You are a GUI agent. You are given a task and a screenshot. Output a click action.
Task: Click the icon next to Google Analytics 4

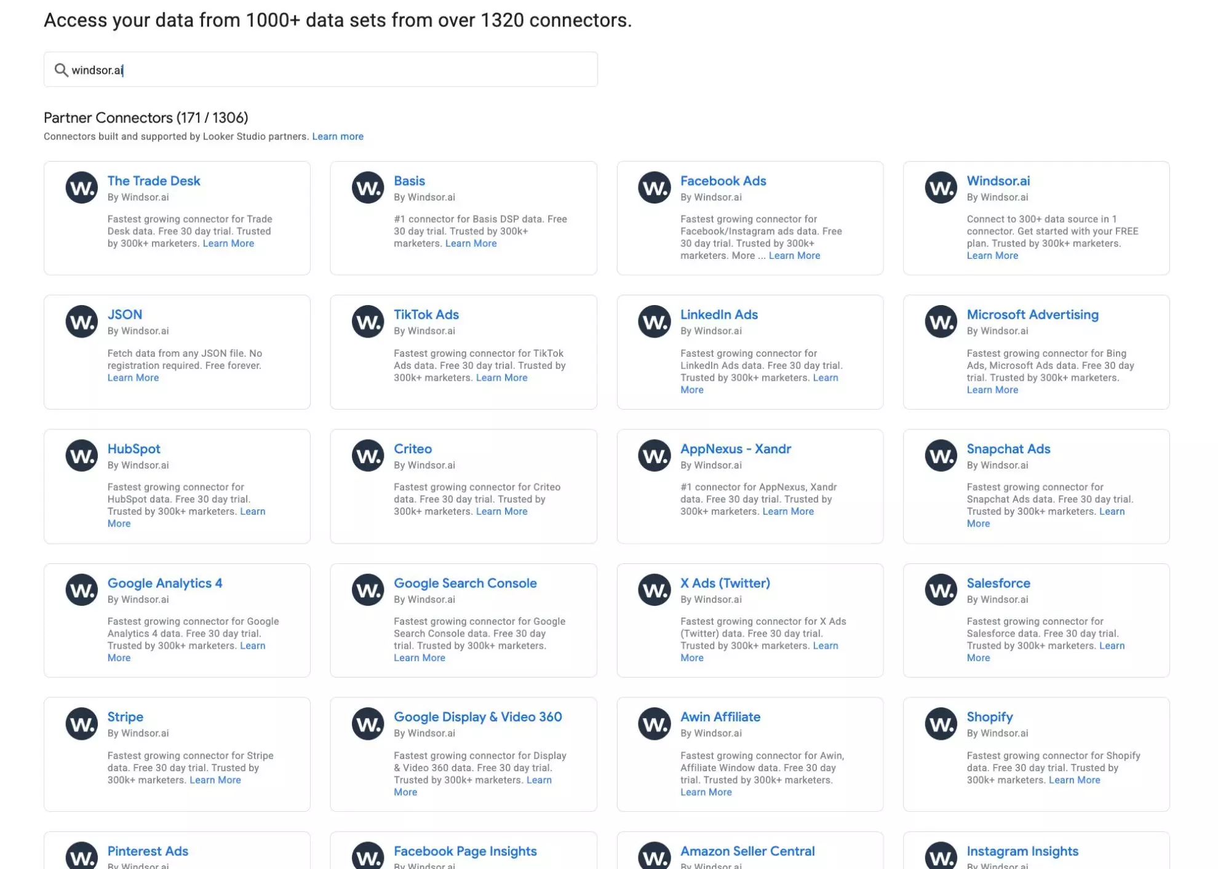82,590
